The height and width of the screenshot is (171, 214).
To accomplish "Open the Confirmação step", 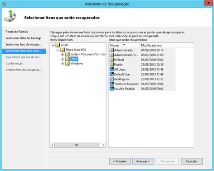I will click(x=14, y=63).
